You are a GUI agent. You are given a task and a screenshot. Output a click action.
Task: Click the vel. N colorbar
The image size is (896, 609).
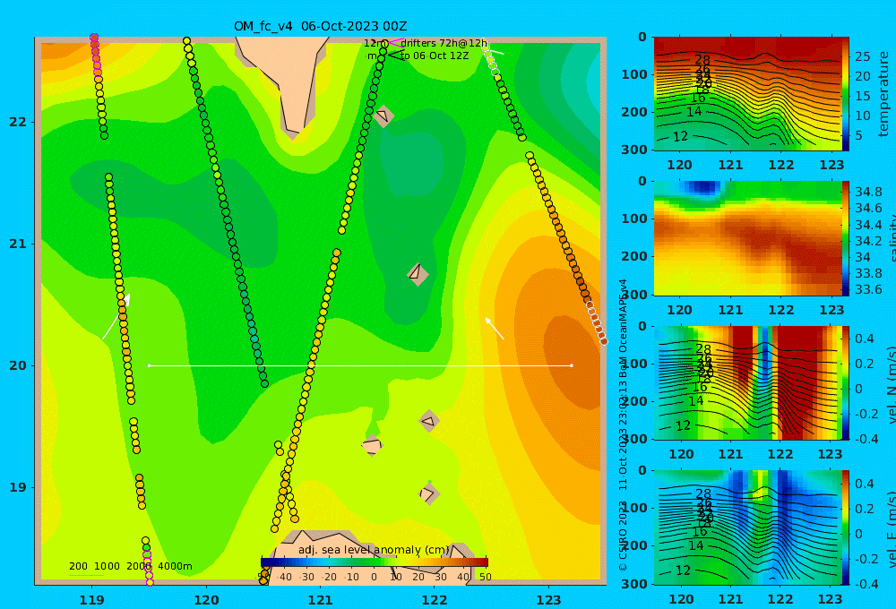[x=845, y=382]
